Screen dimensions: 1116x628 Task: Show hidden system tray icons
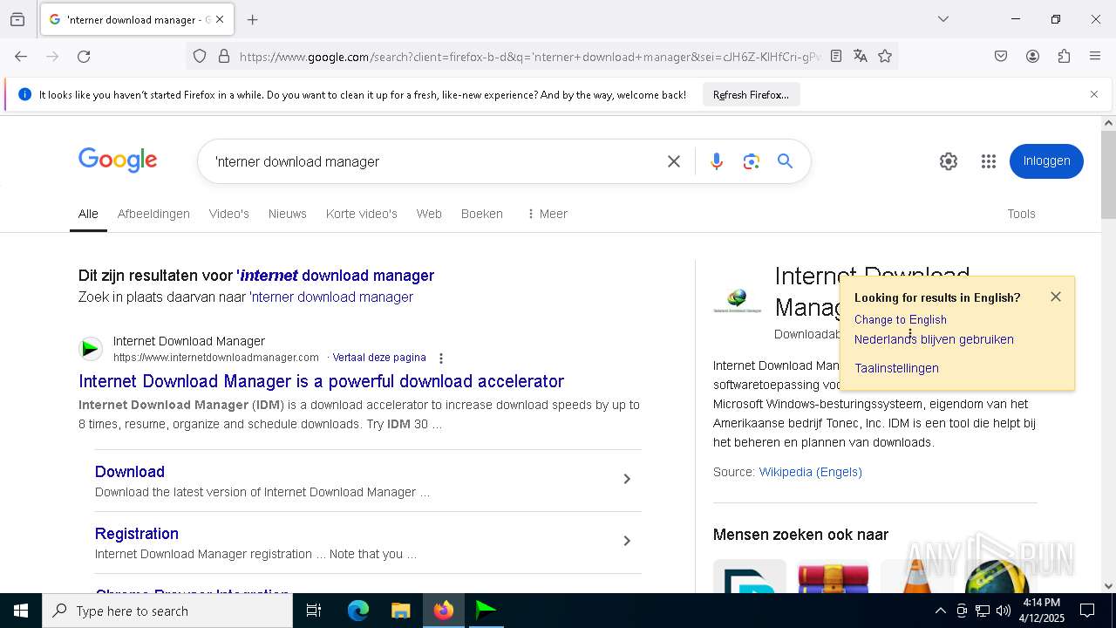pyautogui.click(x=940, y=611)
